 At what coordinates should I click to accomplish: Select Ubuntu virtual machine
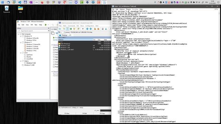pos(29,57)
